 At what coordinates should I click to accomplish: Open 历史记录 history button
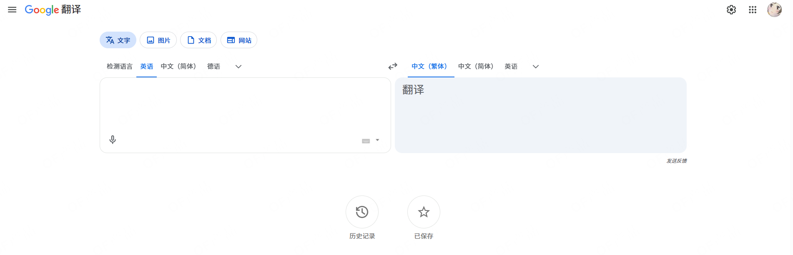coord(362,212)
